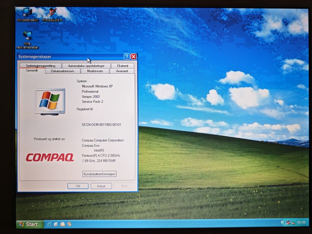Open the Mine nettverkssteder desktop icon
The width and height of the screenshot is (312, 234).
pos(27,40)
